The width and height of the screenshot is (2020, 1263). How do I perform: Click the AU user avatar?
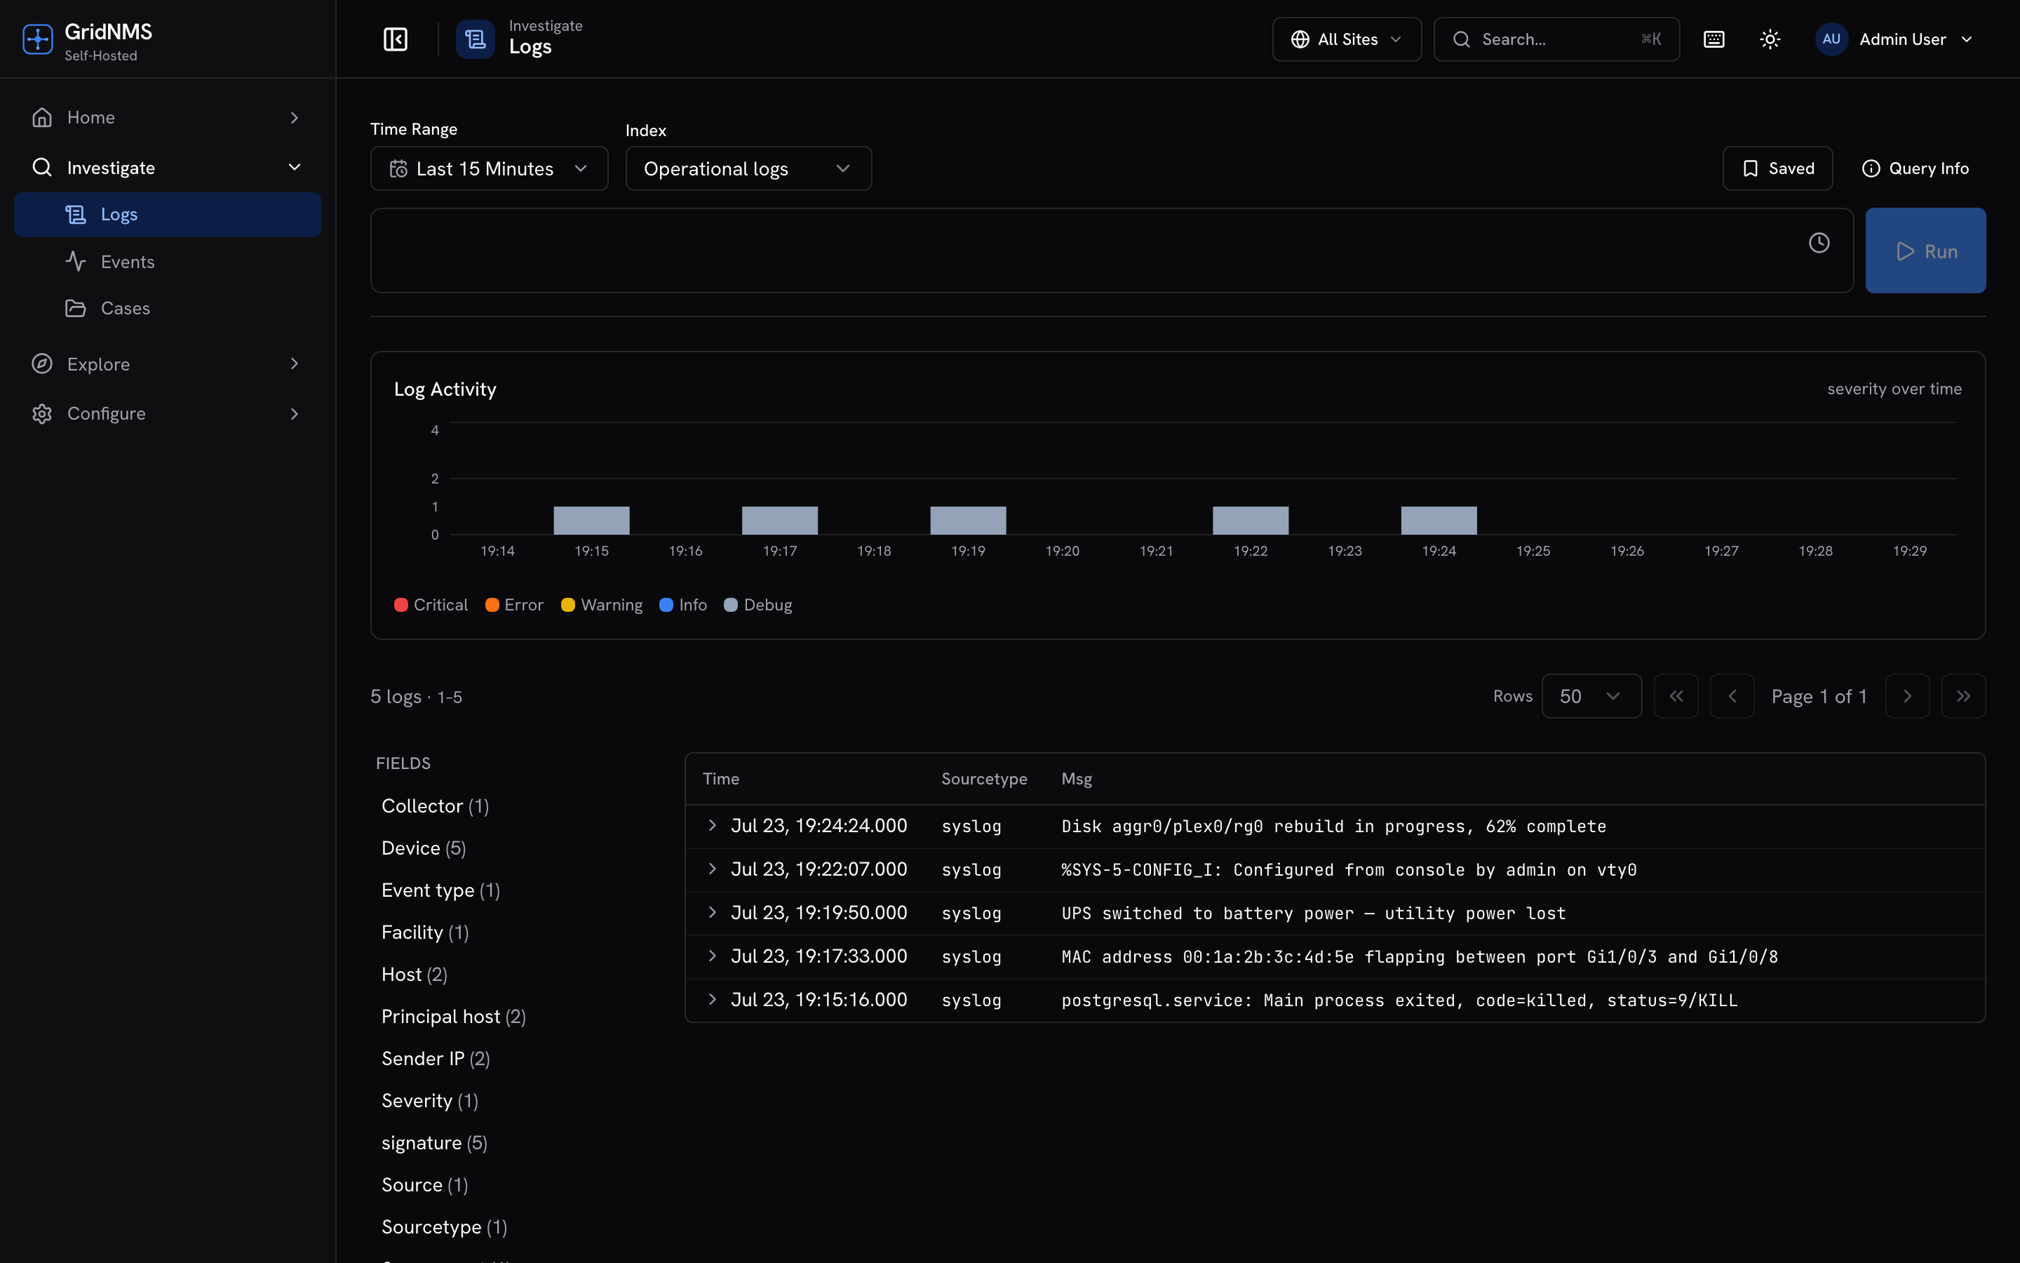(x=1831, y=39)
